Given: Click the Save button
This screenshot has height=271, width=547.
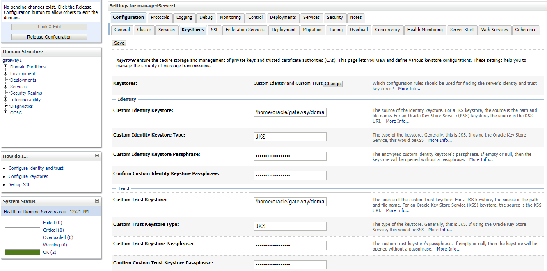Looking at the screenshot, I should click(119, 43).
